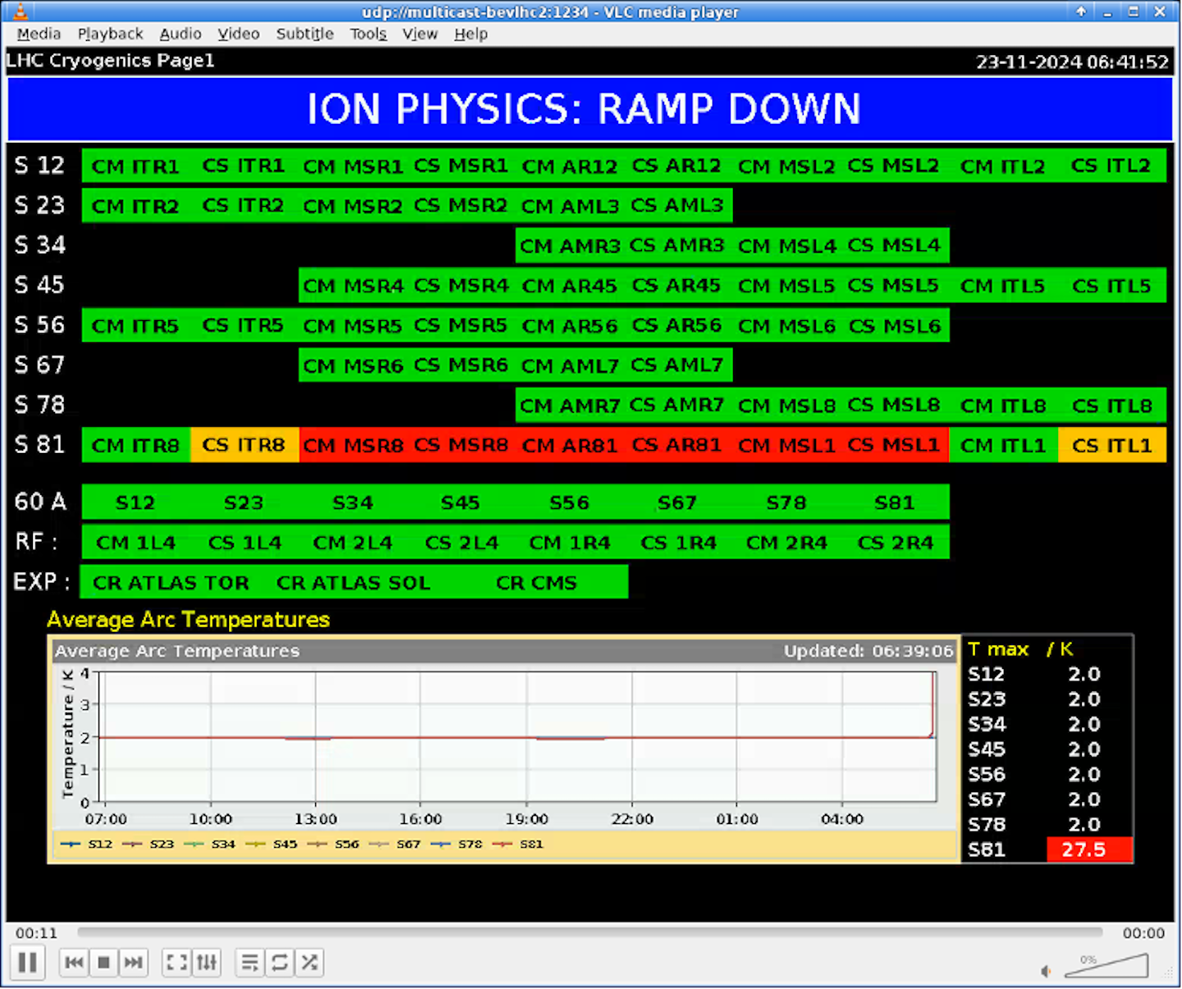Click the S45 cell in the 60 A row
This screenshot has height=989, width=1182.
pyautogui.click(x=460, y=502)
